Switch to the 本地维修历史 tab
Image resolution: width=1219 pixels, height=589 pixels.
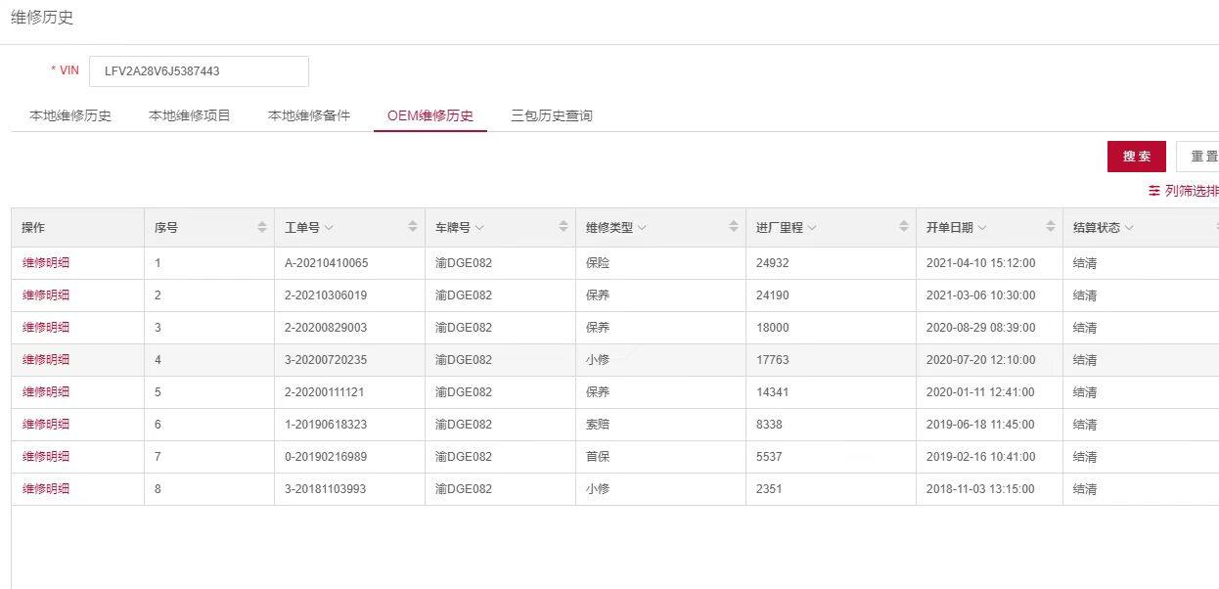[70, 115]
